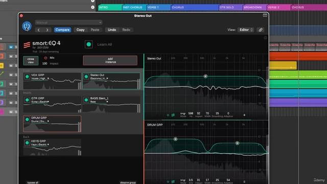
Task: Click the DRUM GRP high band handle
Action: pos(237,143)
